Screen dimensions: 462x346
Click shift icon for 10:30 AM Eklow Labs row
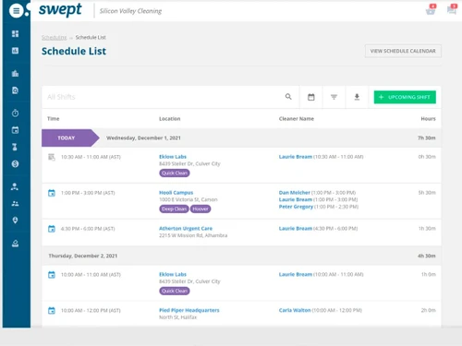(52, 157)
